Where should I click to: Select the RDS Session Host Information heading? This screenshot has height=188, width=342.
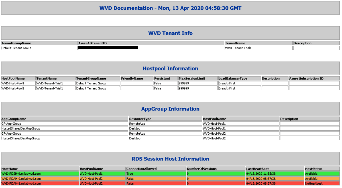tap(170, 159)
